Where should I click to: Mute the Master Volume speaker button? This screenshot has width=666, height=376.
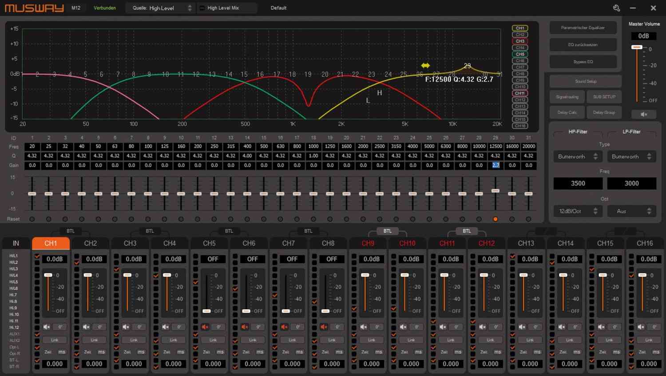tap(644, 115)
